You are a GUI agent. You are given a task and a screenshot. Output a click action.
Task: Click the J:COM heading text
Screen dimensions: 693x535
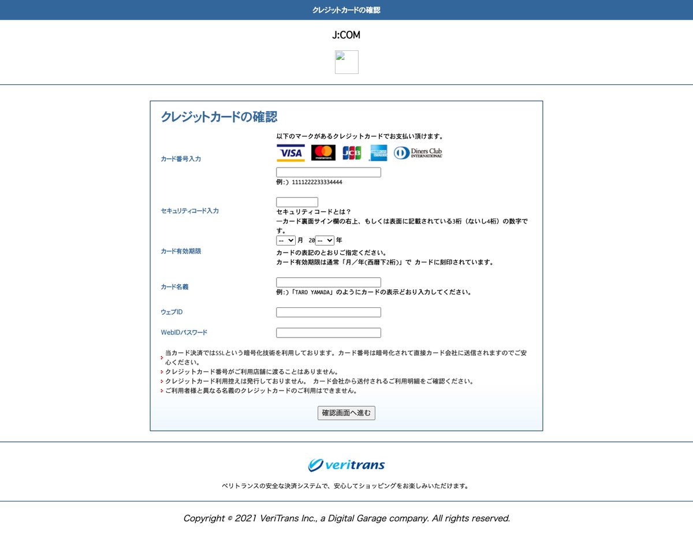346,35
